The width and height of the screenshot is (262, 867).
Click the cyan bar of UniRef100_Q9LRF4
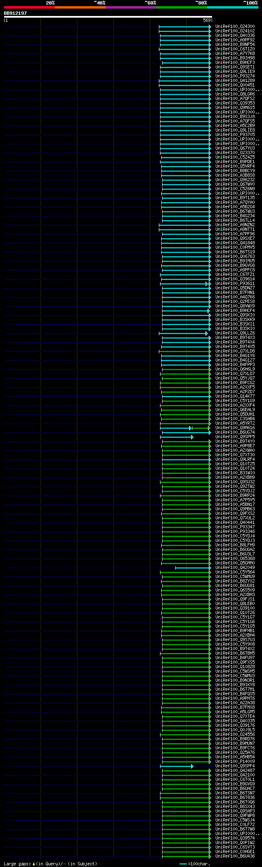[x=186, y=460]
